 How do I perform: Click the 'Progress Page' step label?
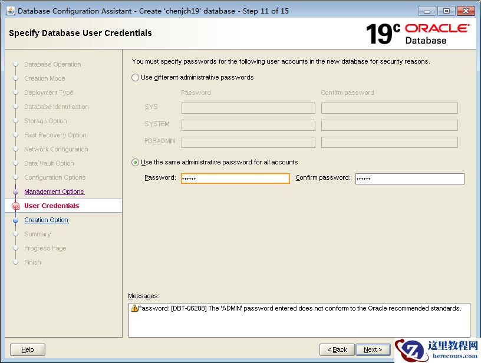tap(45, 248)
